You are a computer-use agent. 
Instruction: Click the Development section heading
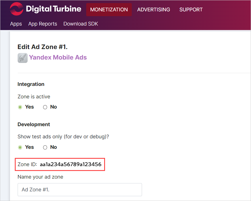pyautogui.click(x=34, y=124)
